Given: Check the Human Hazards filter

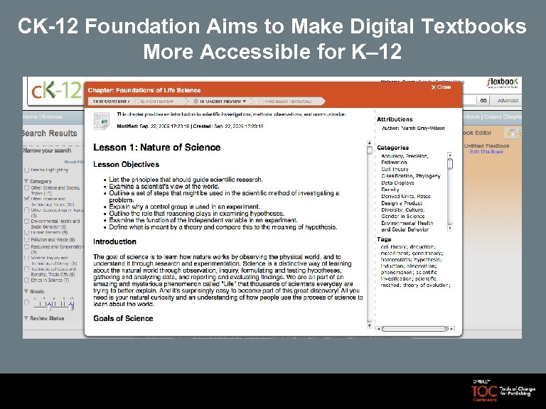Looking at the screenshot, I should pyautogui.click(x=26, y=232).
